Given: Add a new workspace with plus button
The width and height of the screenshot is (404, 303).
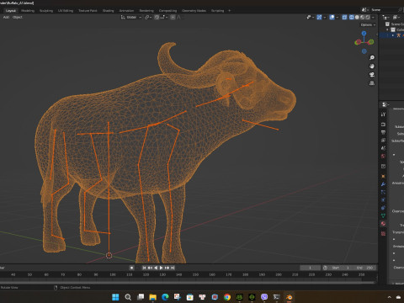Looking at the screenshot, I should coord(229,10).
